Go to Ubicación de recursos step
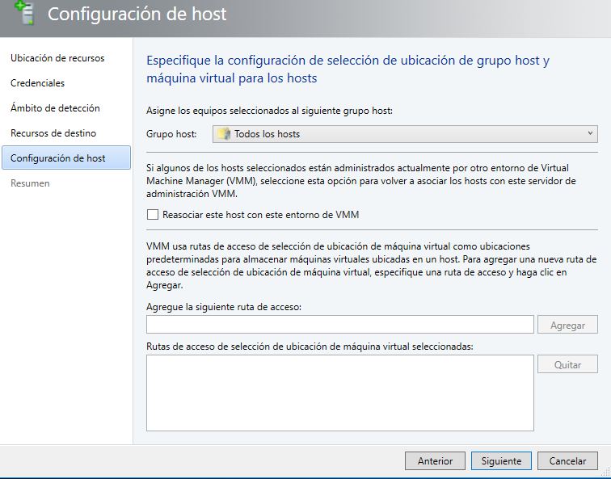 click(57, 58)
